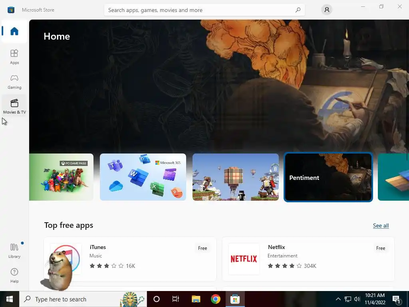The image size is (409, 307).
Task: Click the Microsoft Store taskbar icon
Action: click(x=235, y=299)
